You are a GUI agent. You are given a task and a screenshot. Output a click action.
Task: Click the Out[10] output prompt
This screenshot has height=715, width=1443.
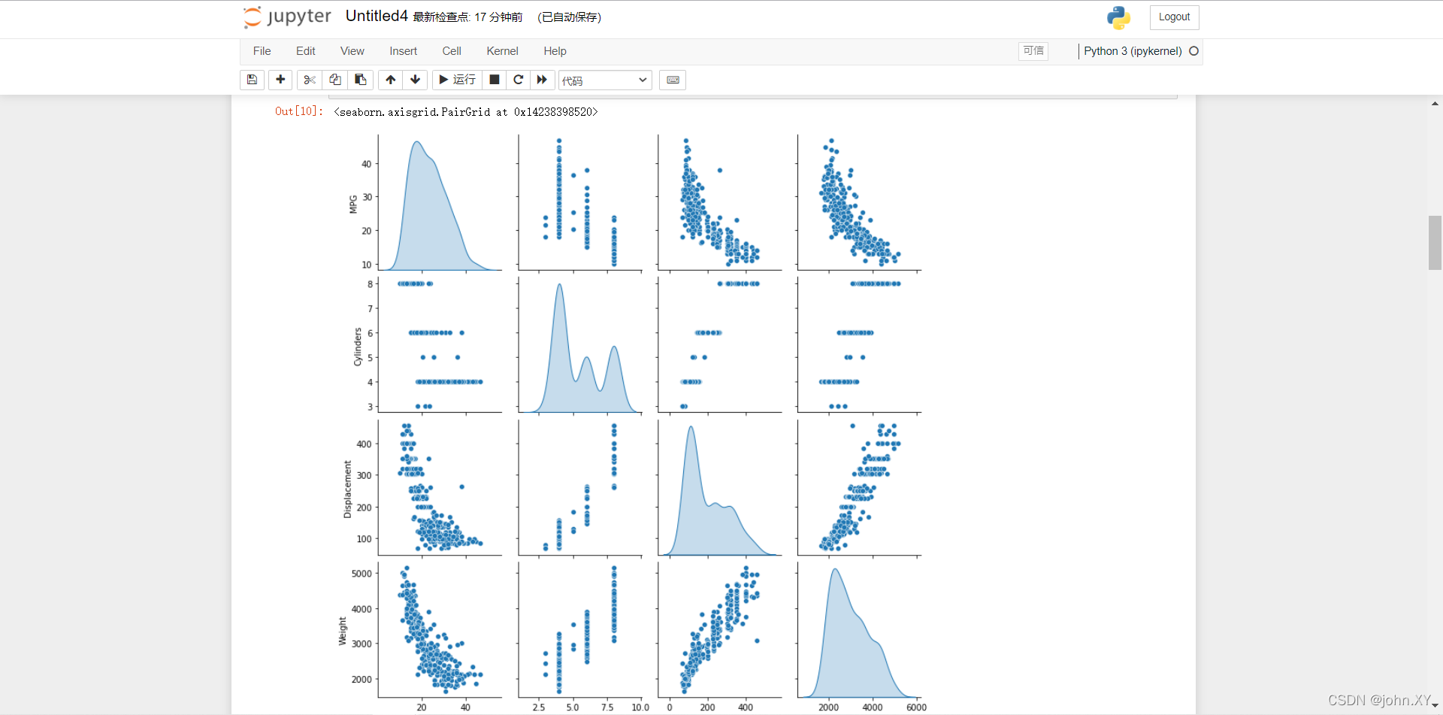298,111
